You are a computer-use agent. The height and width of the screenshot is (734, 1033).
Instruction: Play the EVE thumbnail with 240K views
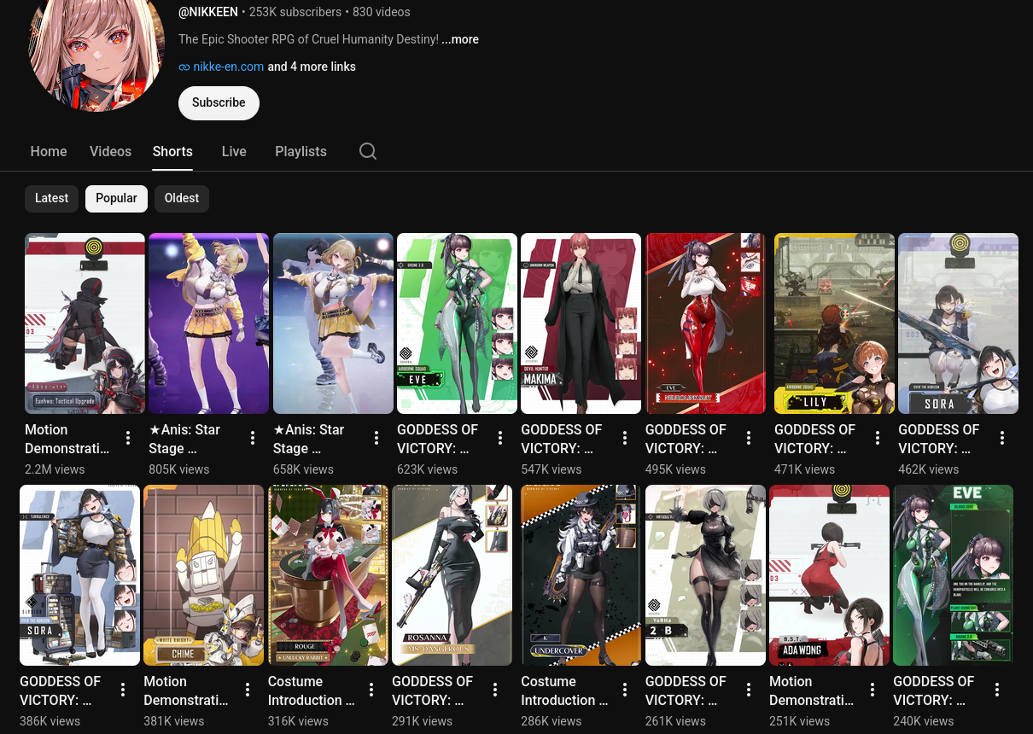(x=953, y=575)
